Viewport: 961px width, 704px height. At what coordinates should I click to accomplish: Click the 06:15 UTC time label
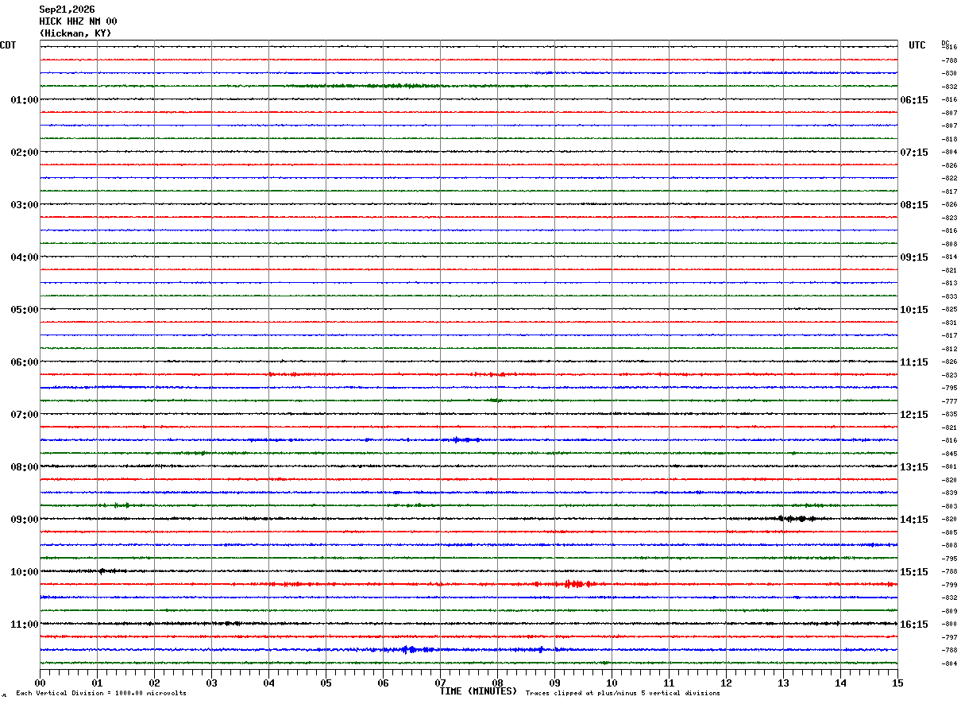coord(914,100)
